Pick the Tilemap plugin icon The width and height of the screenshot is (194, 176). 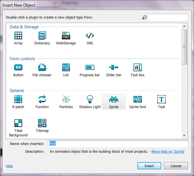click(x=42, y=123)
